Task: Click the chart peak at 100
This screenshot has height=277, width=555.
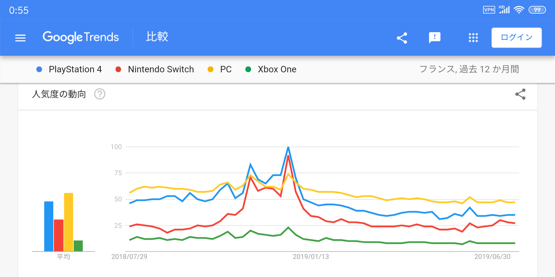Action: 288,147
